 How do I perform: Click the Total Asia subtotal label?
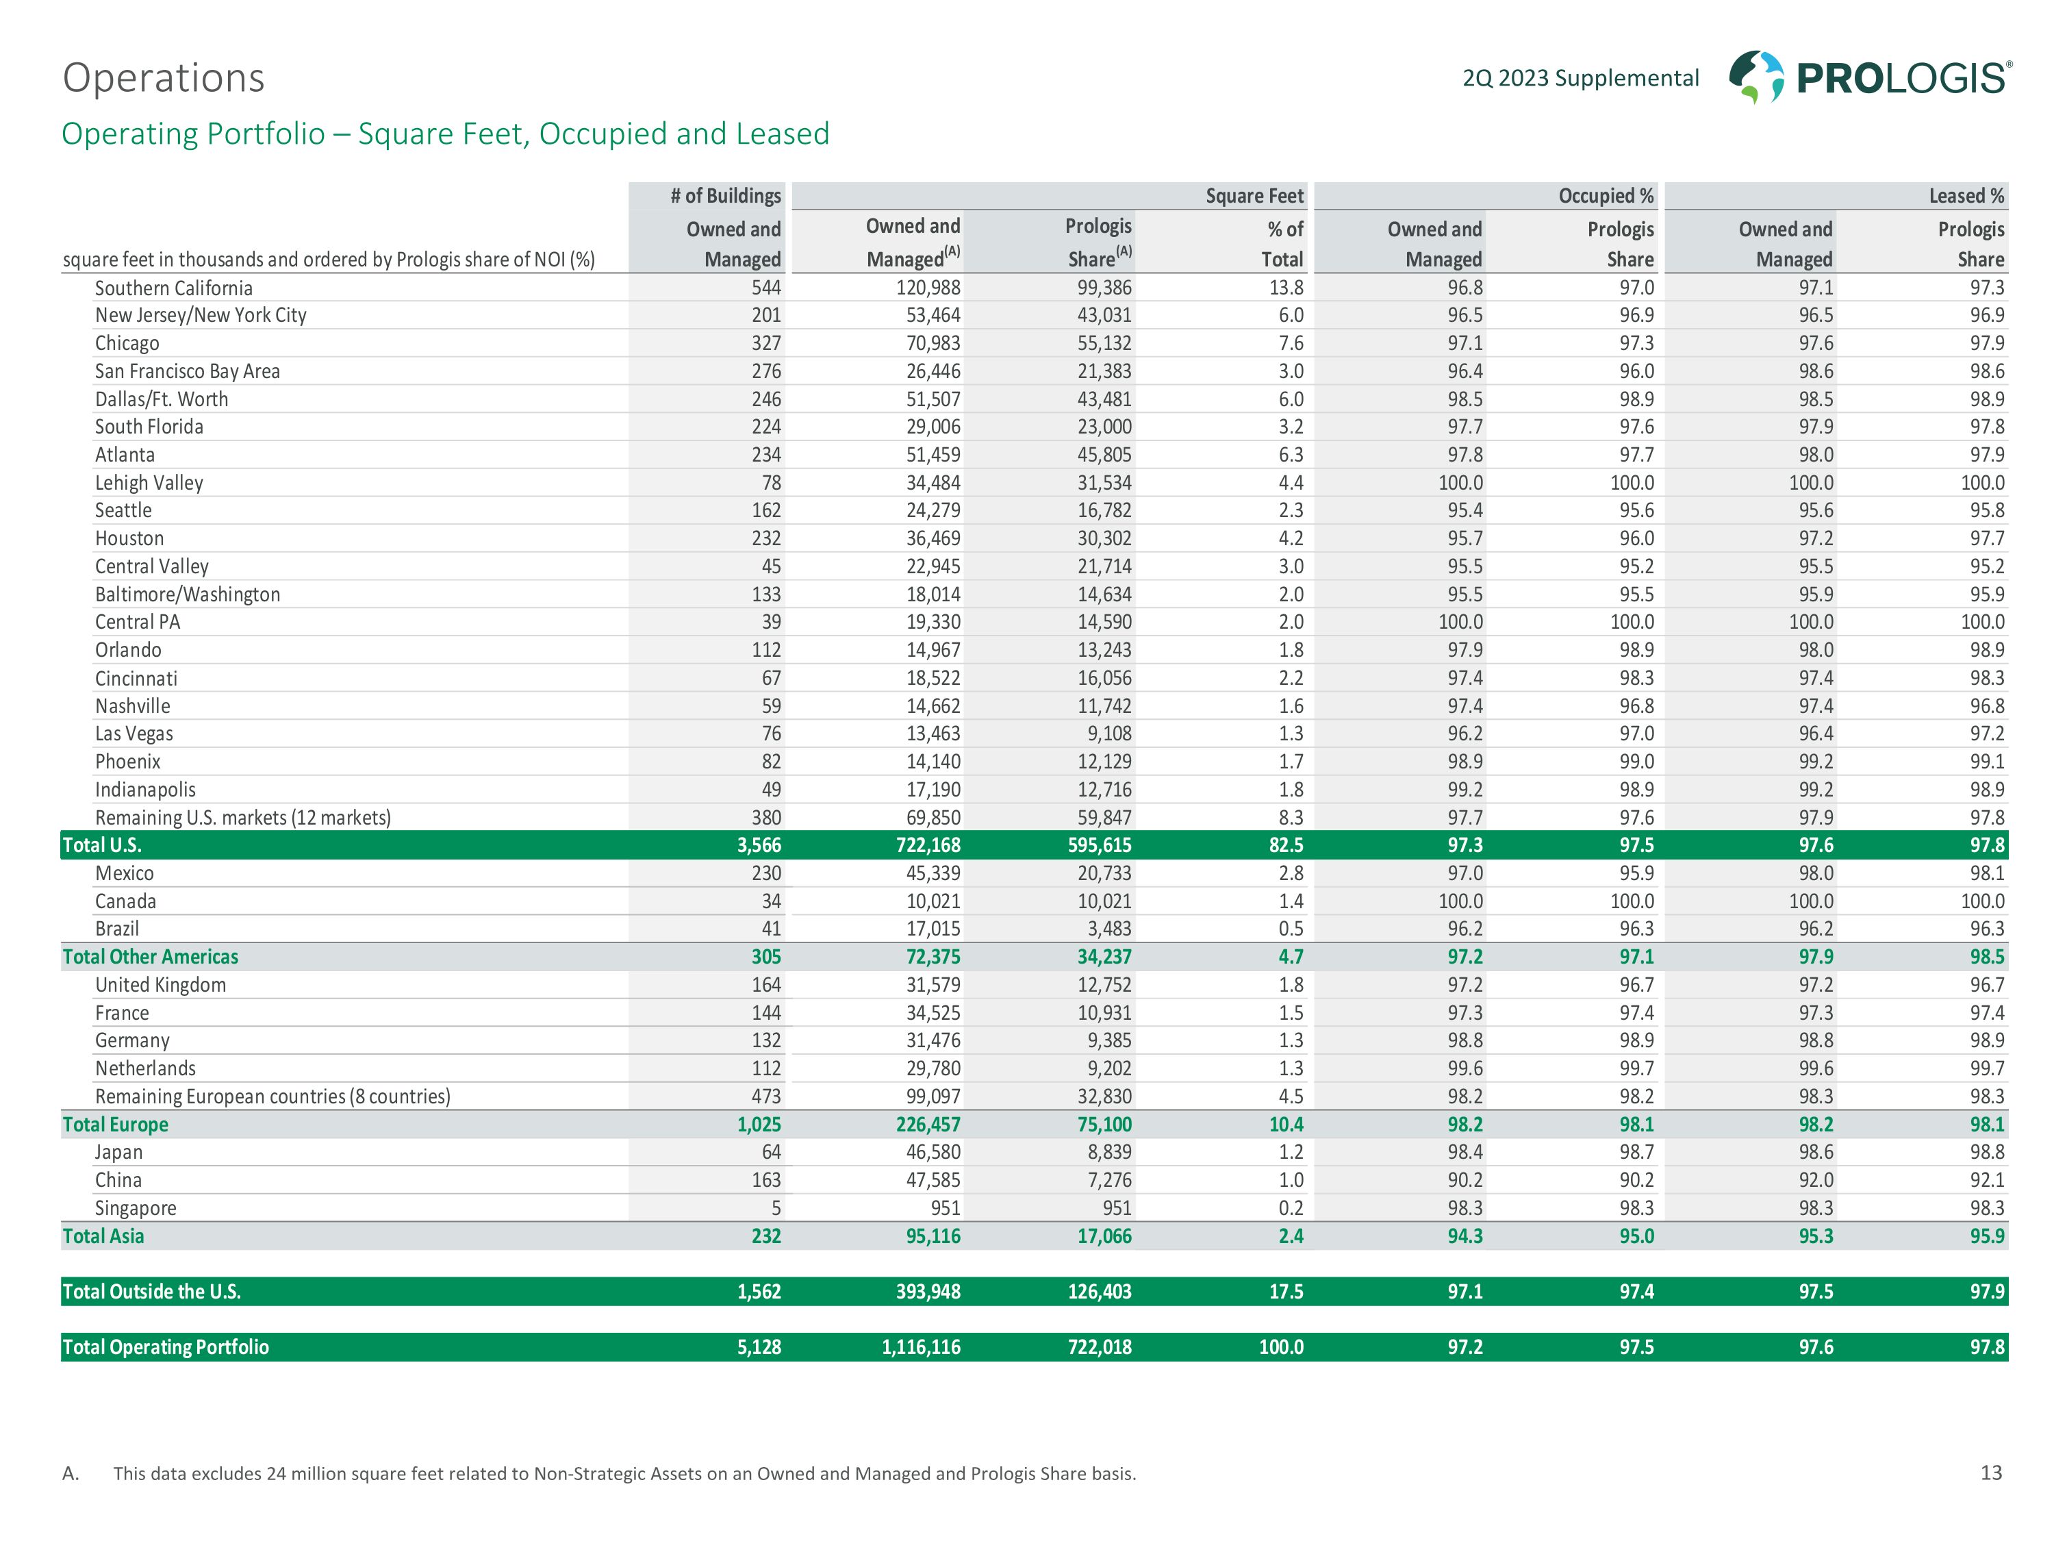click(103, 1236)
